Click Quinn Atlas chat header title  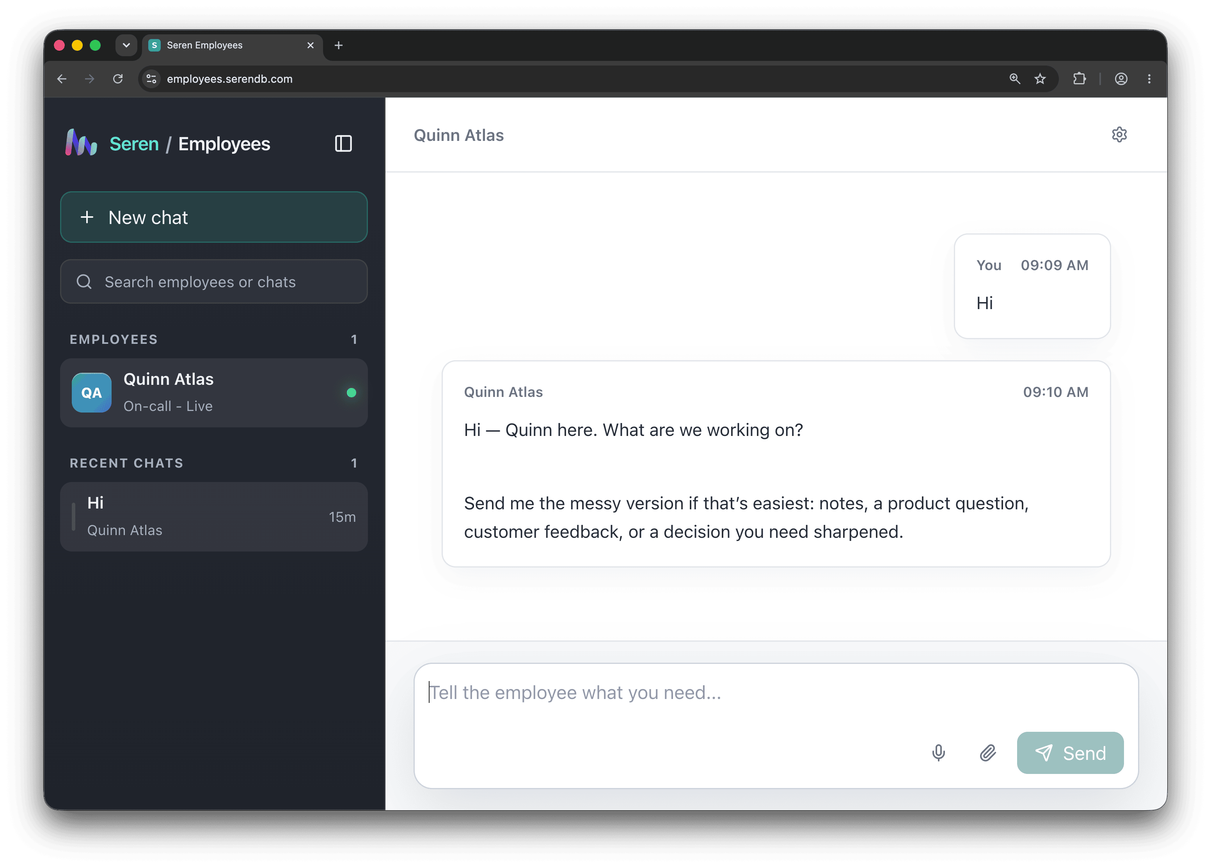coord(459,135)
